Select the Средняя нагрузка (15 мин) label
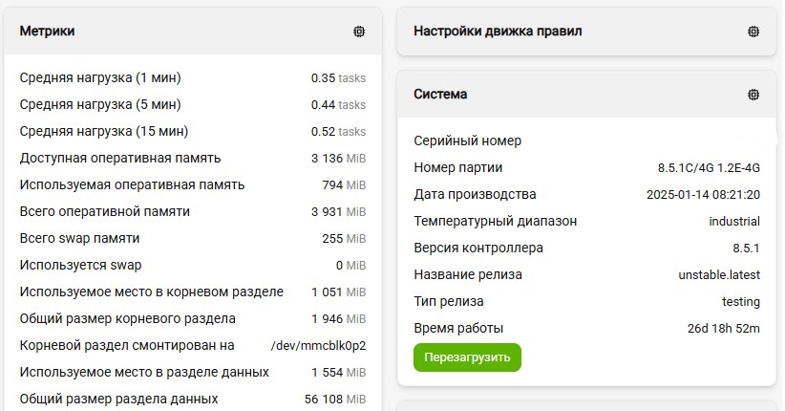The image size is (785, 411). 104,131
